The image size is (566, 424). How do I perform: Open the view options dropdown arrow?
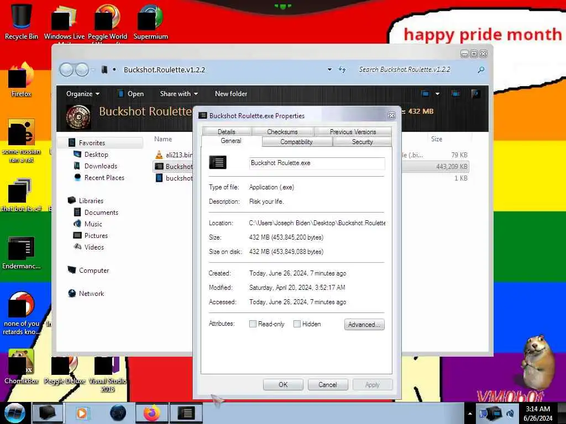(x=437, y=94)
